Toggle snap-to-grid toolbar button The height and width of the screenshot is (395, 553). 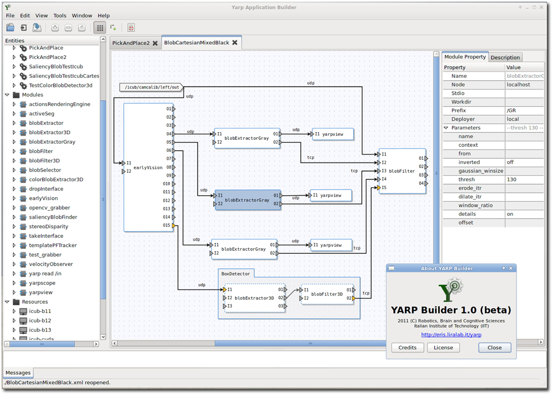[x=113, y=28]
